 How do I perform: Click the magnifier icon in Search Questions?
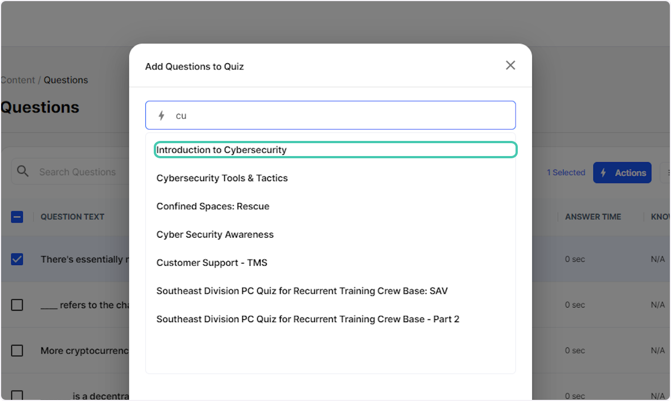click(x=23, y=172)
